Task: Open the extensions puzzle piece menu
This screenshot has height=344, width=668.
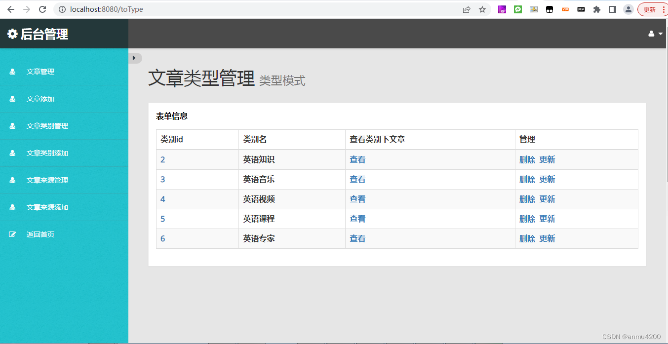Action: click(597, 9)
